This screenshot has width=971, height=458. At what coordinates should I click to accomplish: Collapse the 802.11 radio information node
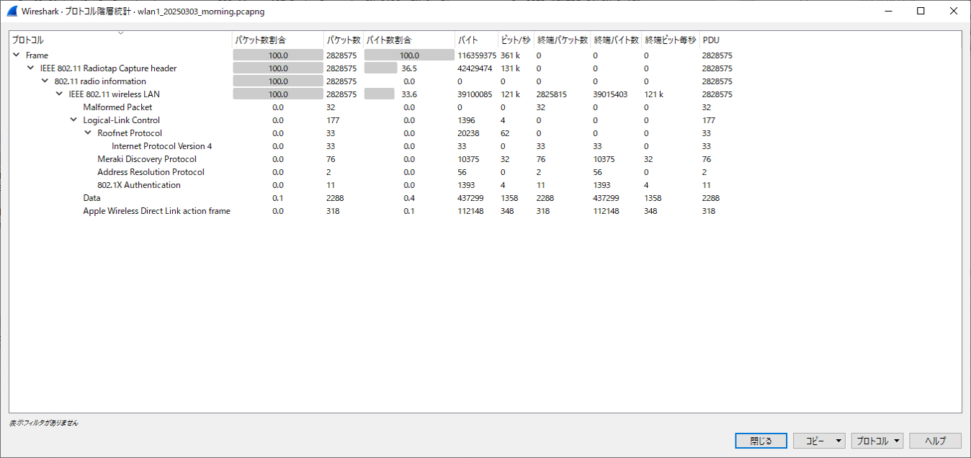[x=45, y=81]
